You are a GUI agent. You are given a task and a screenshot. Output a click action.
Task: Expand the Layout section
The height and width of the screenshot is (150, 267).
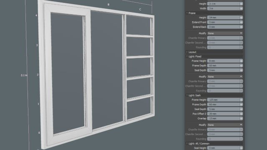point(187,52)
